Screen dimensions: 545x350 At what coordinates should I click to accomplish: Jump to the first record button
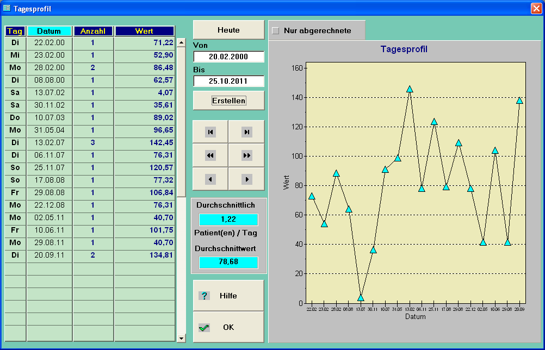[x=210, y=132]
